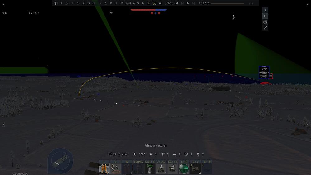
Task: Expand the top center down chevron
Action: coord(111,12)
